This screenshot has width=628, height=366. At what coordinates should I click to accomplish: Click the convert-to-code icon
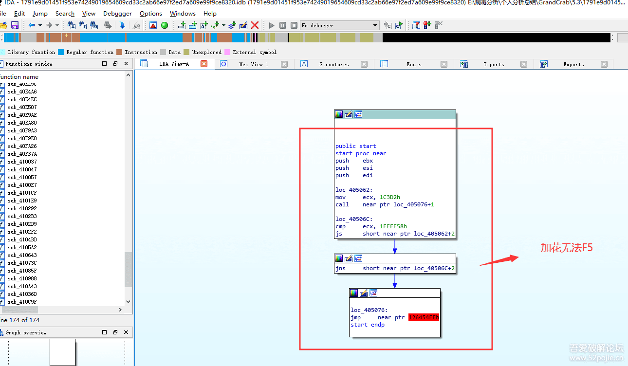[182, 25]
